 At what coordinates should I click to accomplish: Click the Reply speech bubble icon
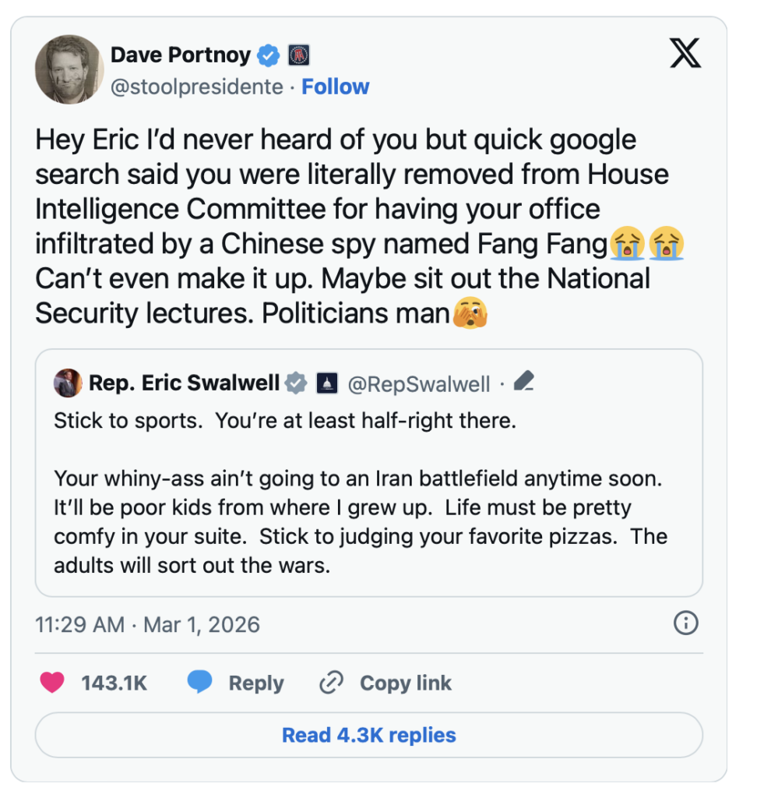click(200, 683)
